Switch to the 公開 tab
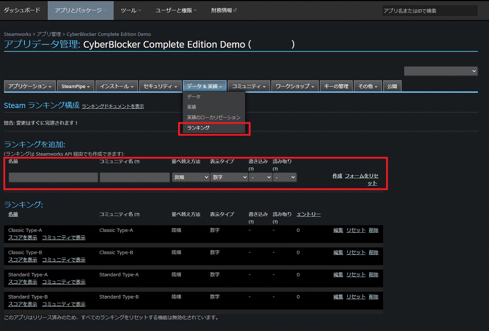This screenshot has height=331, width=489. click(392, 86)
